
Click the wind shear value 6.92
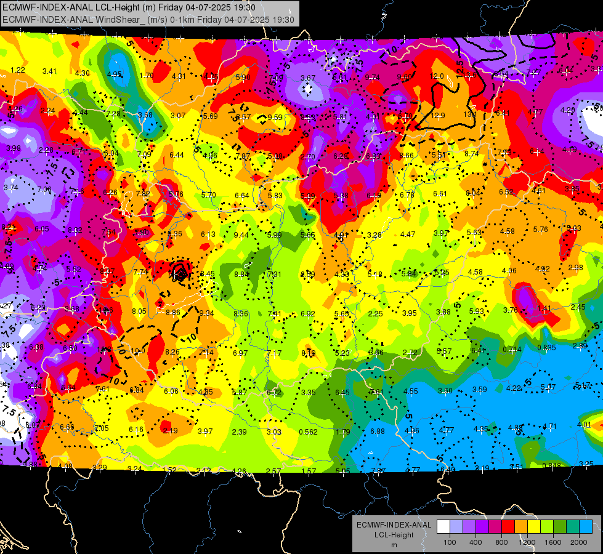tap(308, 314)
